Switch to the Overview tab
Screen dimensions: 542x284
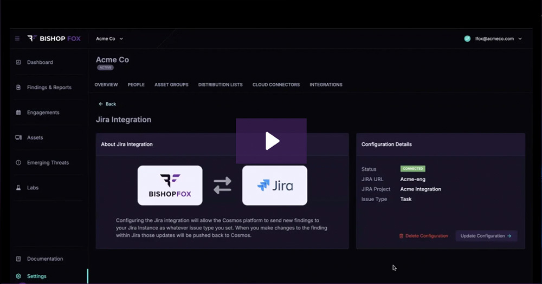(x=106, y=84)
